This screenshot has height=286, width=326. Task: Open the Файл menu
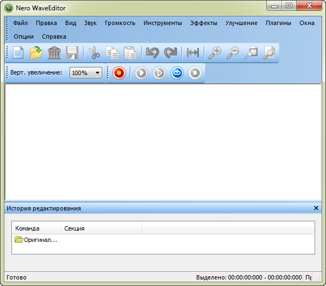tap(20, 23)
